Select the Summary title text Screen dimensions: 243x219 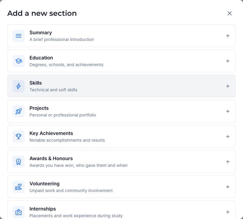(x=41, y=33)
